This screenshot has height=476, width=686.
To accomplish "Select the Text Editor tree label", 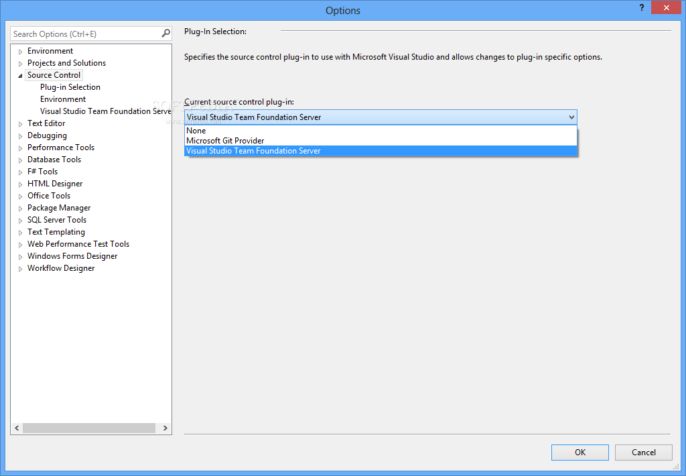I will coord(46,123).
